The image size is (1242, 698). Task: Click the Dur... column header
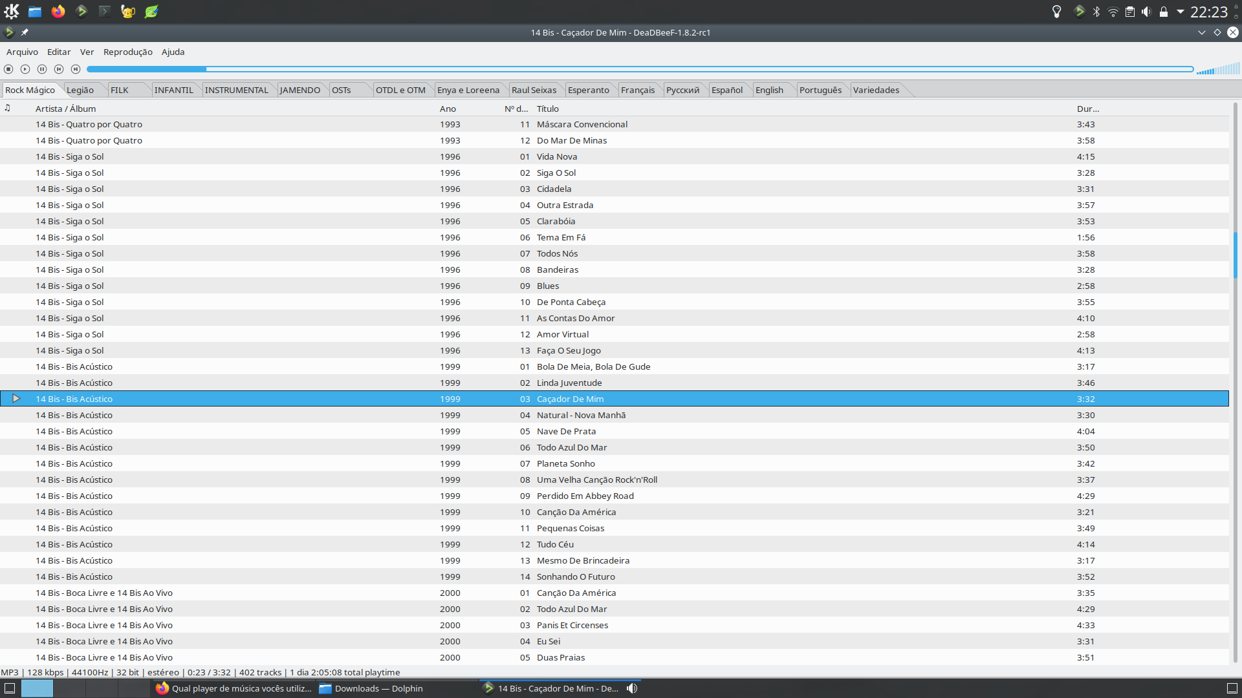point(1087,109)
